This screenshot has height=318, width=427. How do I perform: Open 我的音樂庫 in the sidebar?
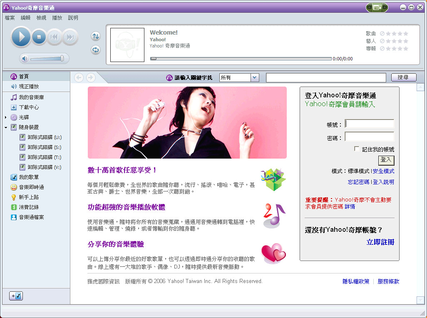pos(31,97)
